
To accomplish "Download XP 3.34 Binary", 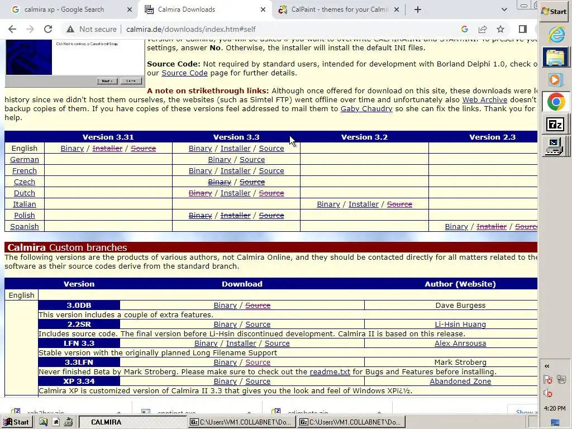I will click(225, 381).
